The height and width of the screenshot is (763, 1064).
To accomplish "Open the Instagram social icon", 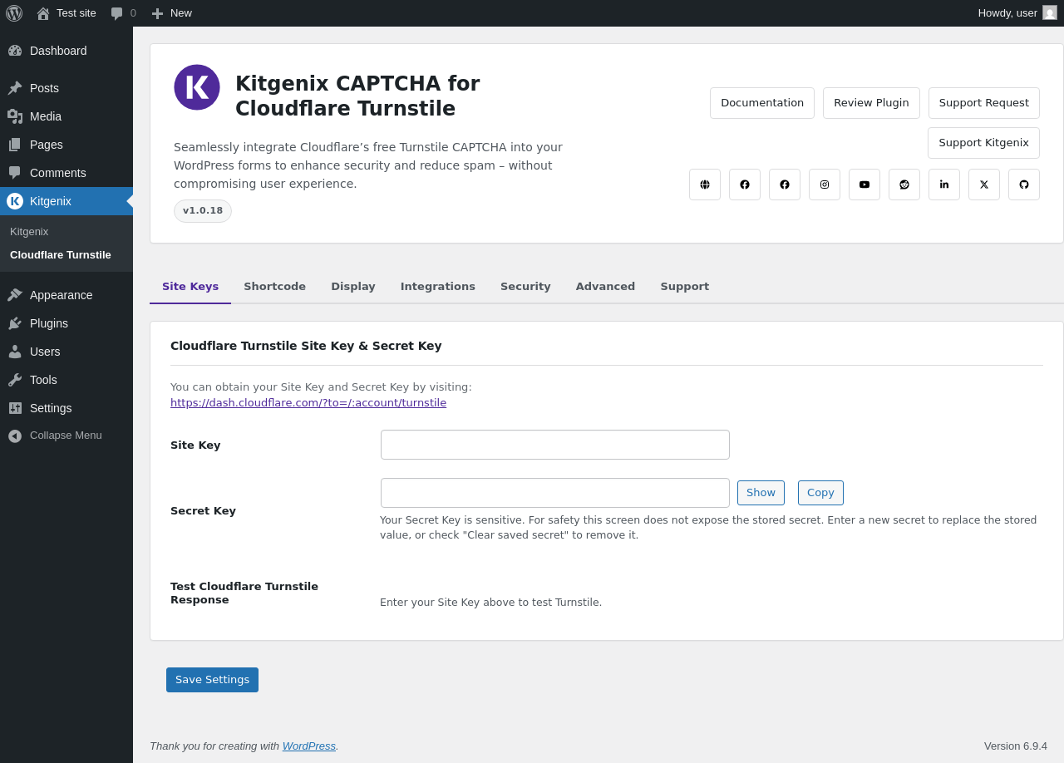I will point(825,185).
